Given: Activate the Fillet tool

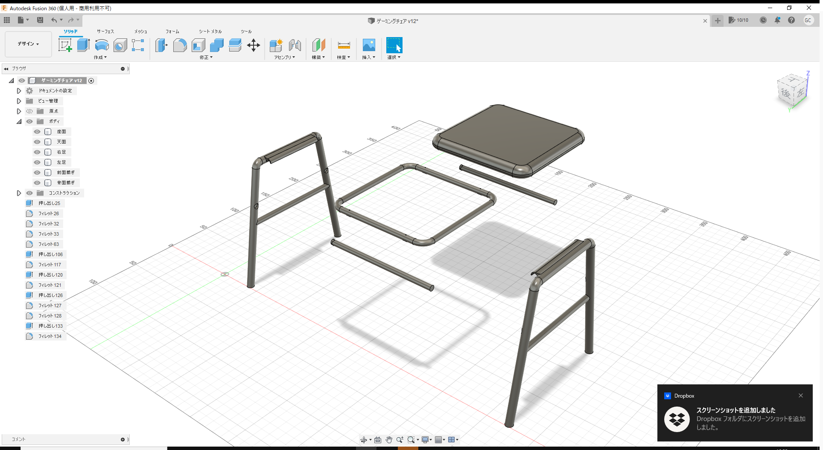Looking at the screenshot, I should (x=180, y=45).
